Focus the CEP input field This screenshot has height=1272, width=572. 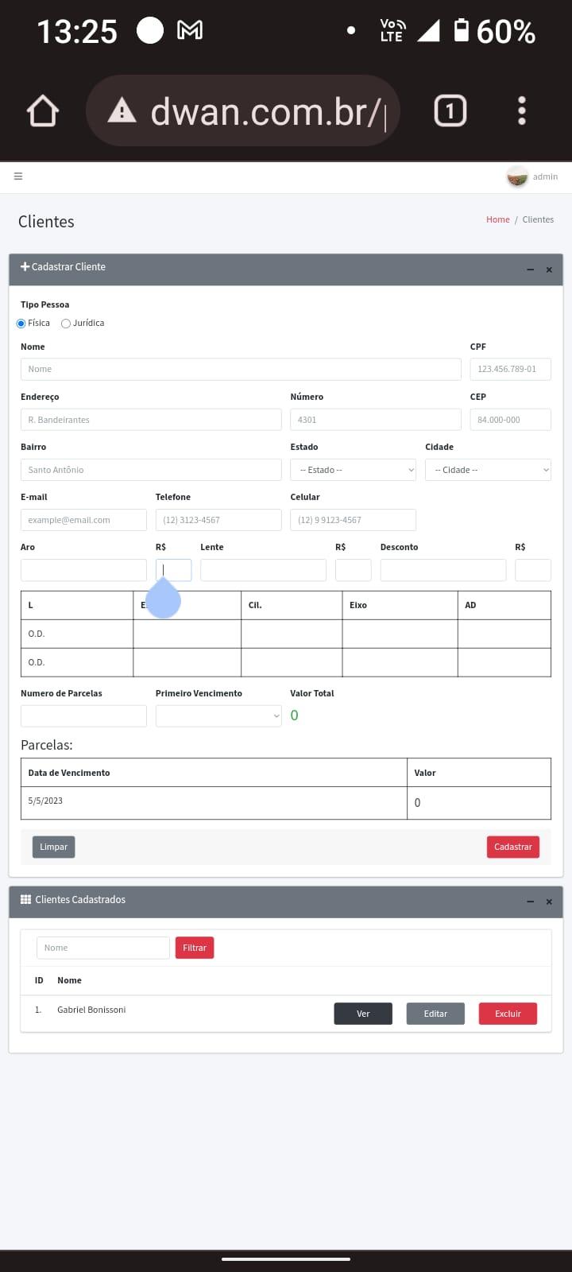coord(510,420)
